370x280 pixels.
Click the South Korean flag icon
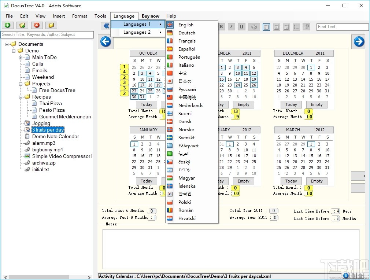pyautogui.click(x=170, y=194)
